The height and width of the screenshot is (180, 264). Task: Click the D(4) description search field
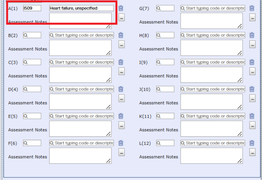(x=82, y=89)
